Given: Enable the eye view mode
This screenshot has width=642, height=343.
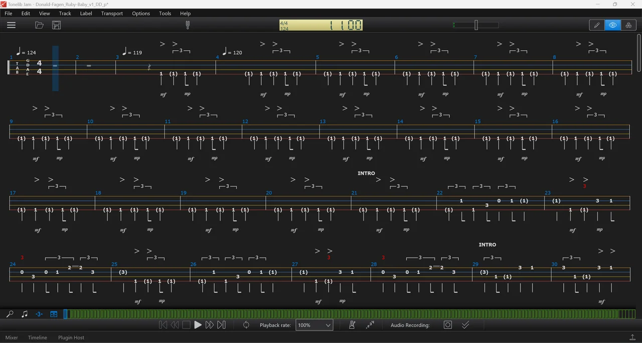Looking at the screenshot, I should [x=612, y=25].
